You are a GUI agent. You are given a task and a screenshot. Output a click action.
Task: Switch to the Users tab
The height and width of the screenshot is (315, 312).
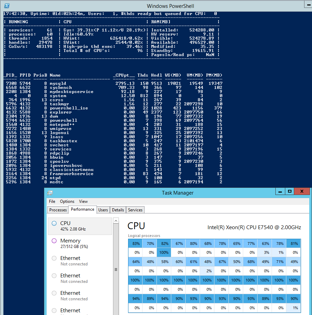[103, 210]
